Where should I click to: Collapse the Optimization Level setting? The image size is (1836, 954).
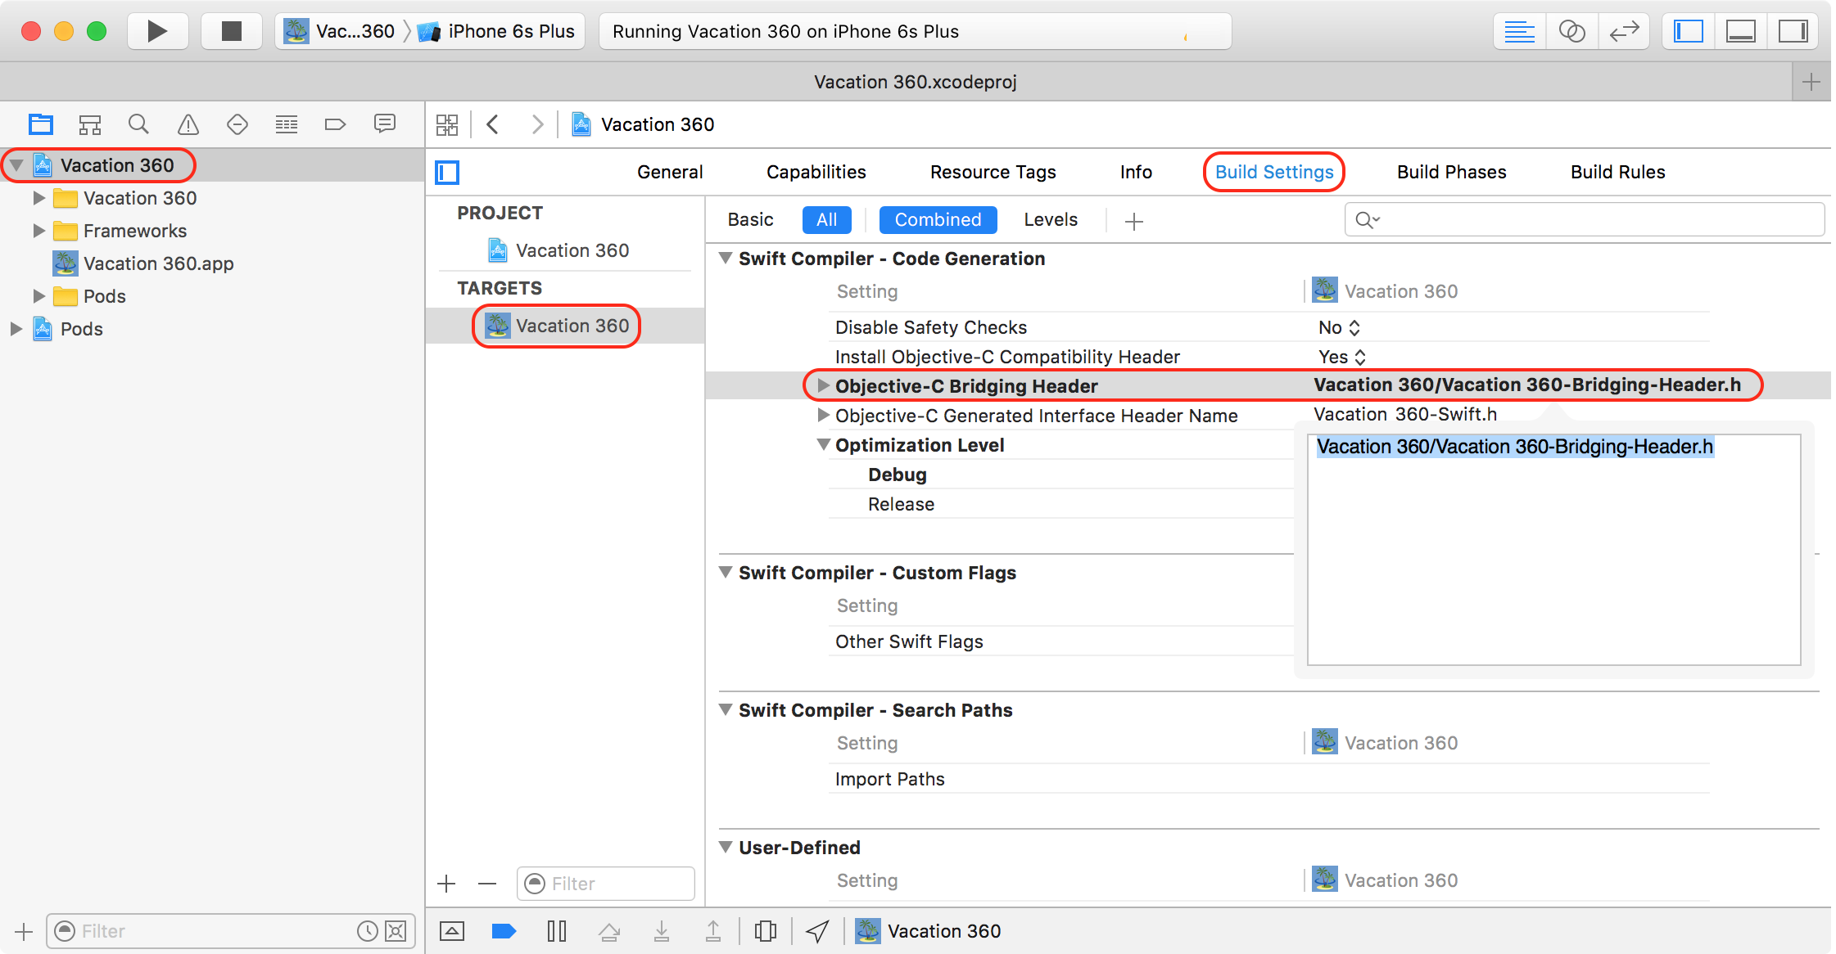point(824,445)
